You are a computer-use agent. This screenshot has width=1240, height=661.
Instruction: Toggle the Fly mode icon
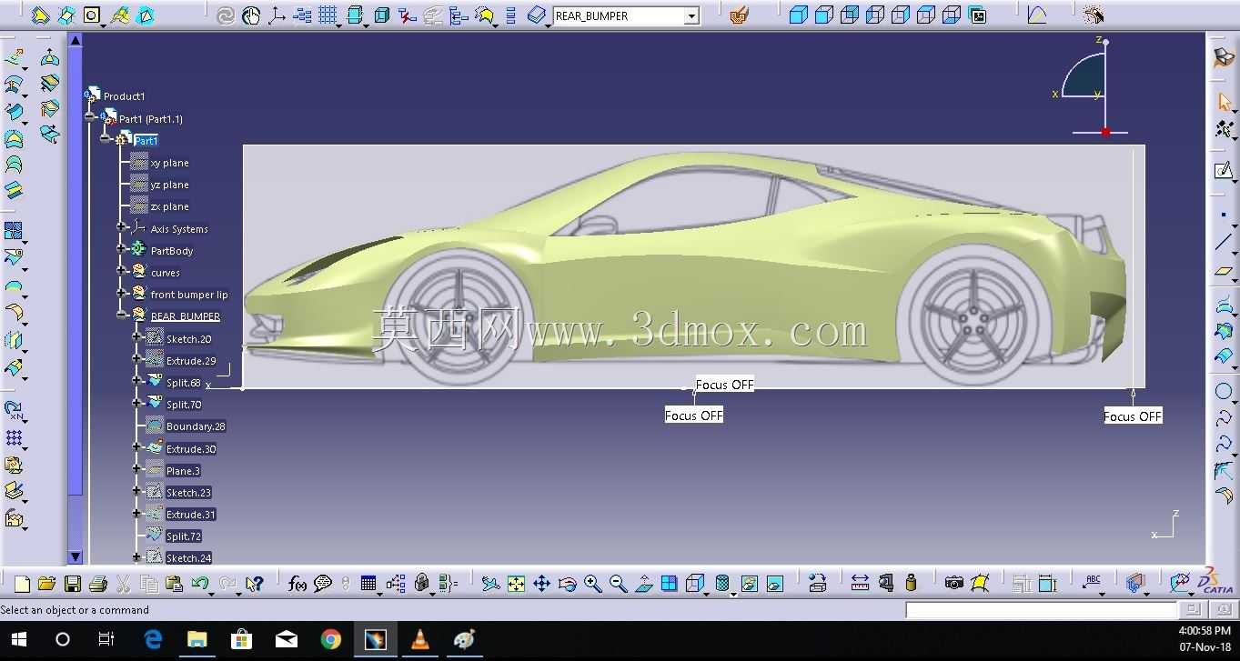[x=490, y=584]
